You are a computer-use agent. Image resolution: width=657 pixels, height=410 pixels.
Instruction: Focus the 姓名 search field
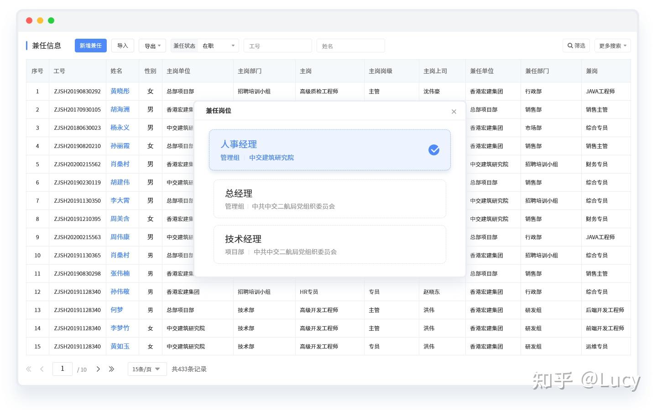click(351, 46)
